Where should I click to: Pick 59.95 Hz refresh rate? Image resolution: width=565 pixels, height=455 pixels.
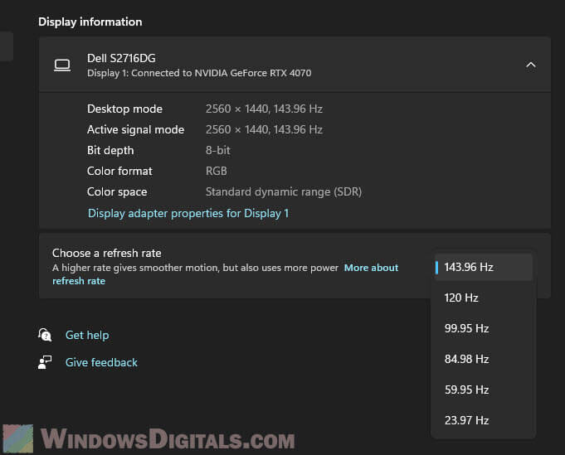(x=484, y=390)
